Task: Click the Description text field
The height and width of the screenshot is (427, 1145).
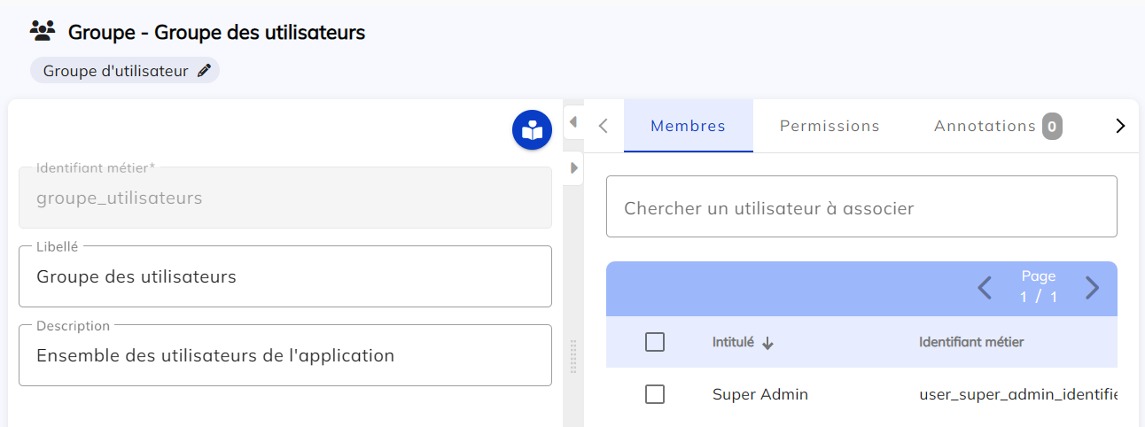Action: point(284,356)
